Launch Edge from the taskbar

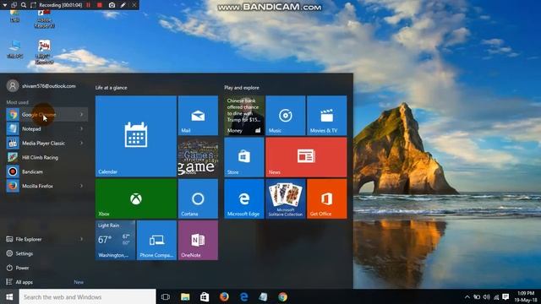244,296
